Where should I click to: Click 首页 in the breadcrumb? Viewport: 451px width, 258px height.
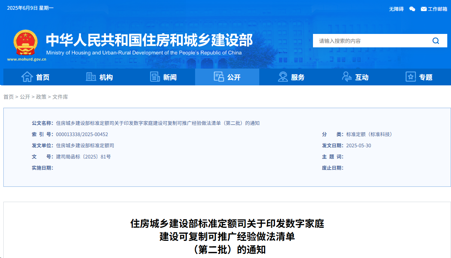tap(9, 97)
